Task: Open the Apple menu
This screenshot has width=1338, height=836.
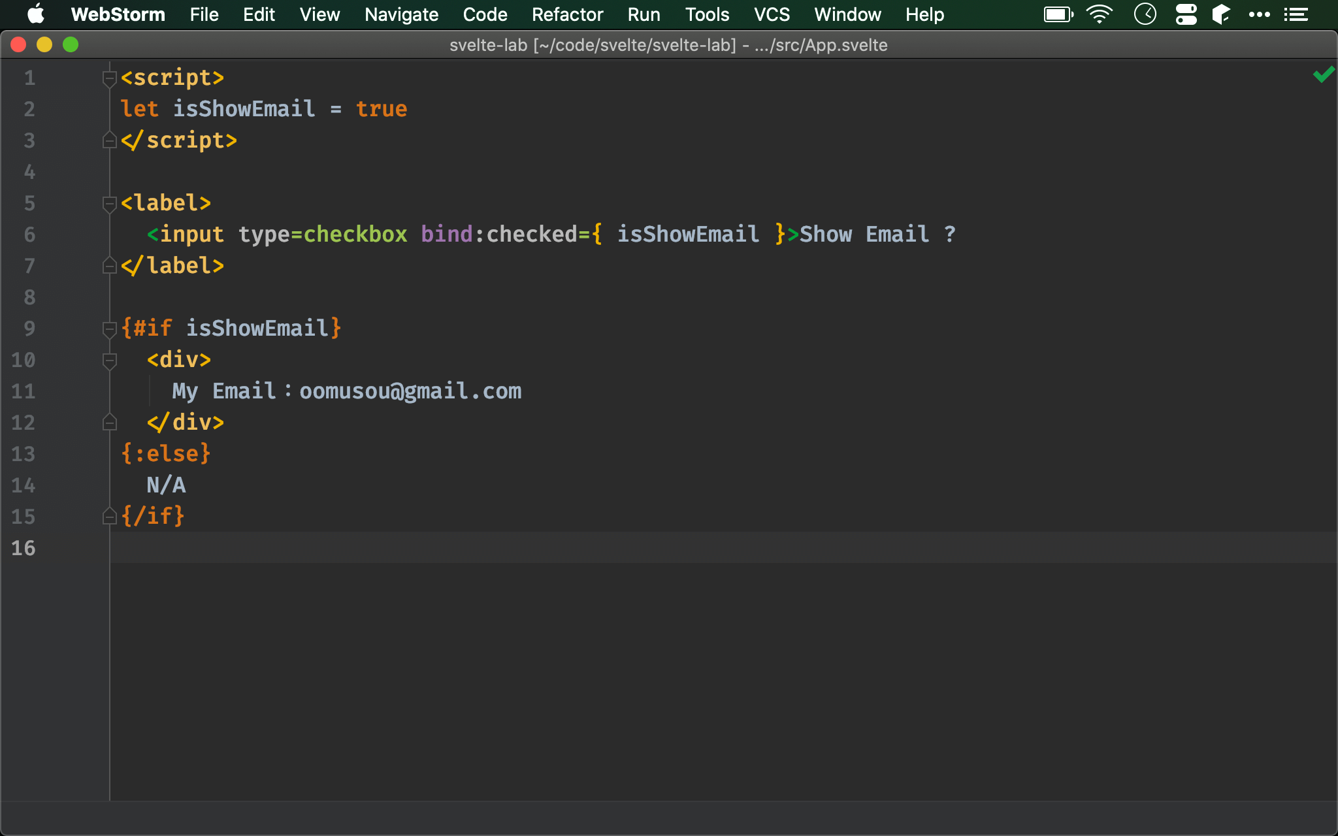Action: click(36, 14)
